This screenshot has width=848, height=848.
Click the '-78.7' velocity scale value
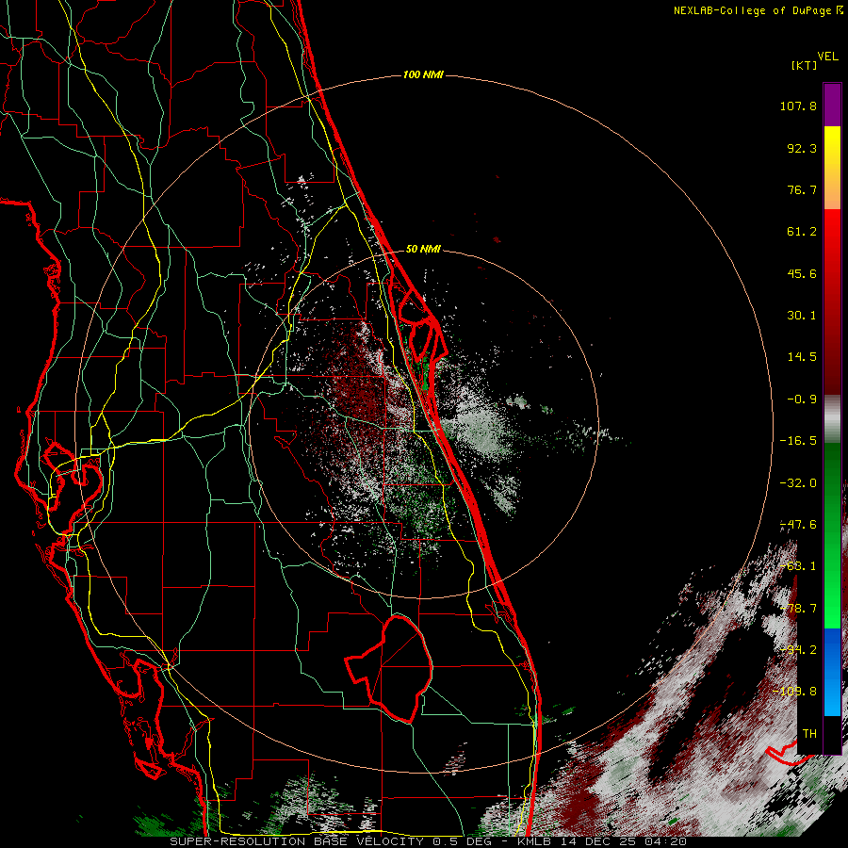(x=798, y=609)
